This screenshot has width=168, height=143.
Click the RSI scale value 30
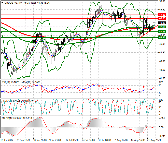click(x=160, y=93)
